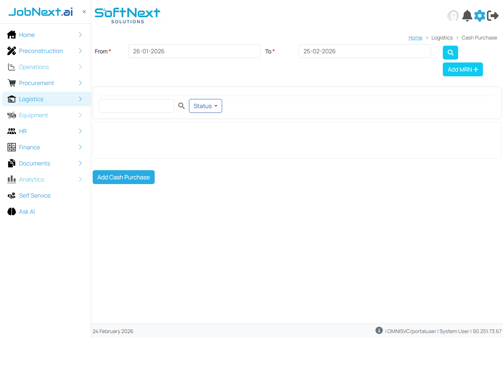Open the Equipment section icon
The image size is (503, 378).
[x=11, y=115]
